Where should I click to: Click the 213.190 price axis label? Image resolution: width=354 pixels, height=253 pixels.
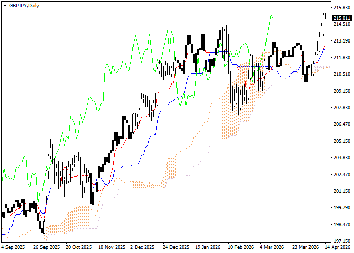342,41
